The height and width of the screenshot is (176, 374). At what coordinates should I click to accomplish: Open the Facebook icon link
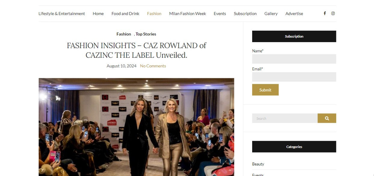click(x=325, y=13)
